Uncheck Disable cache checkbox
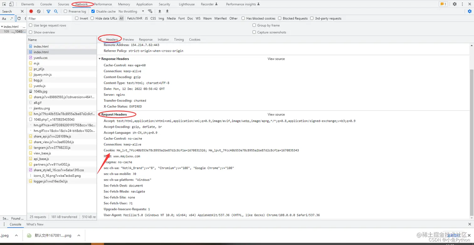The width and height of the screenshot is (474, 245). coord(93,11)
